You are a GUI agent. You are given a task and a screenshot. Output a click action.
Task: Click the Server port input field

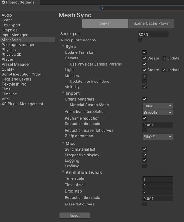(x=153, y=35)
